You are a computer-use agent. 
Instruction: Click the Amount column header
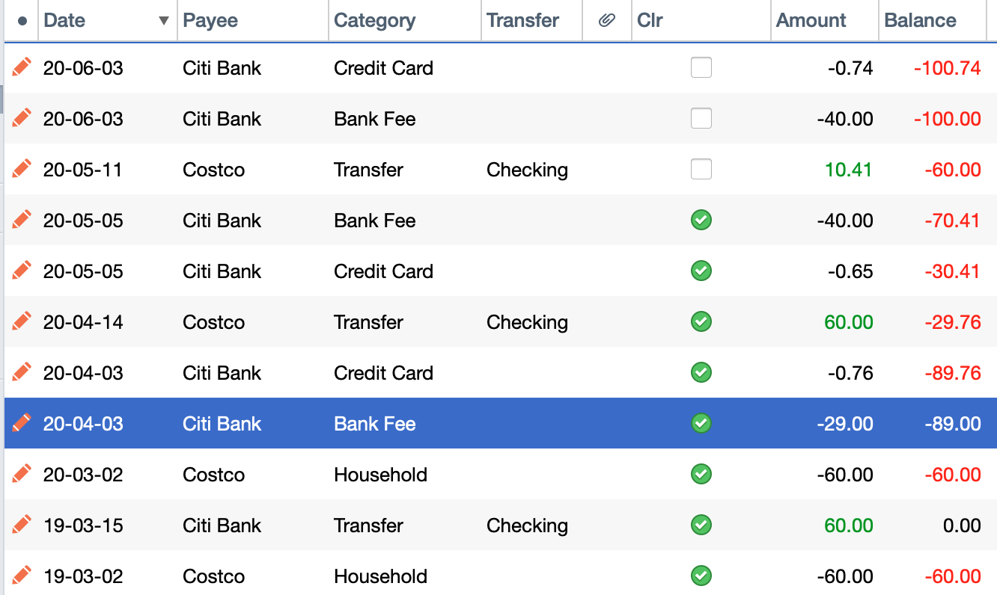click(811, 21)
